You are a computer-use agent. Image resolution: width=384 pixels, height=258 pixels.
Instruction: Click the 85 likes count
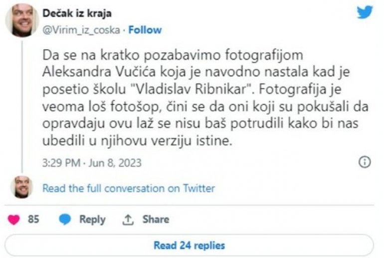click(33, 219)
